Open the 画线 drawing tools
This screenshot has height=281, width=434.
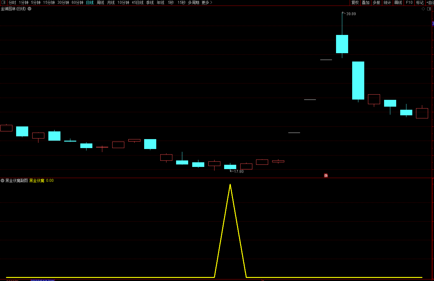(x=398, y=2)
